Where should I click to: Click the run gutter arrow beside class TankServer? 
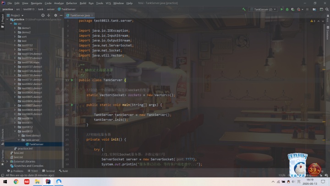tap(72, 80)
